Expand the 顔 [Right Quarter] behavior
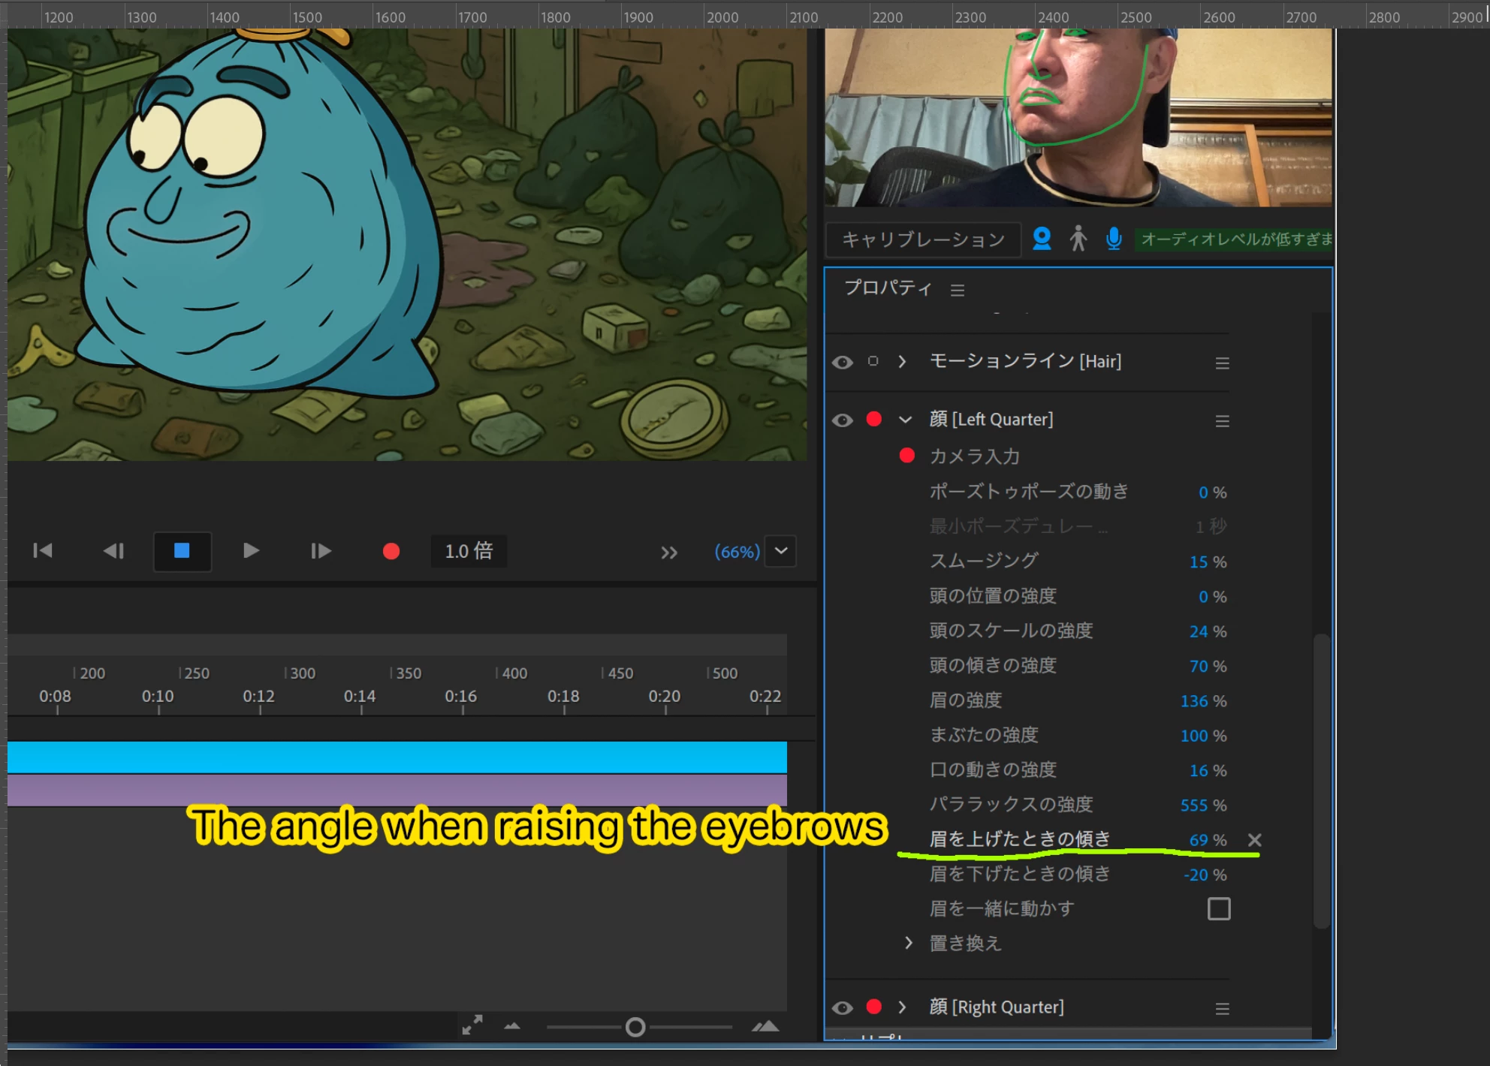This screenshot has width=1490, height=1066. coord(903,1007)
